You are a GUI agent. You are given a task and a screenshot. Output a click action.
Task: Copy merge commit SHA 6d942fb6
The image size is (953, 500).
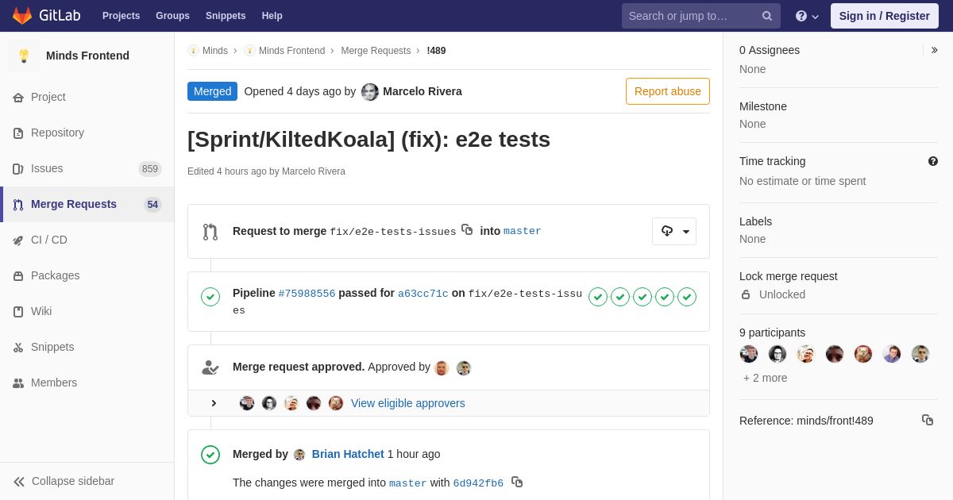pos(517,482)
